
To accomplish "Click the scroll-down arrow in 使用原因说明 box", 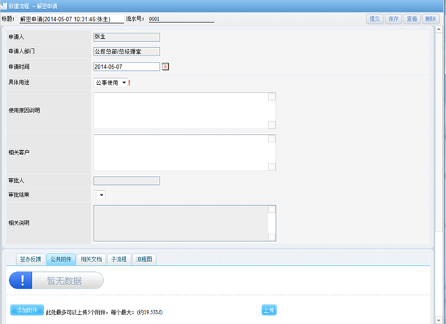I will point(272,124).
